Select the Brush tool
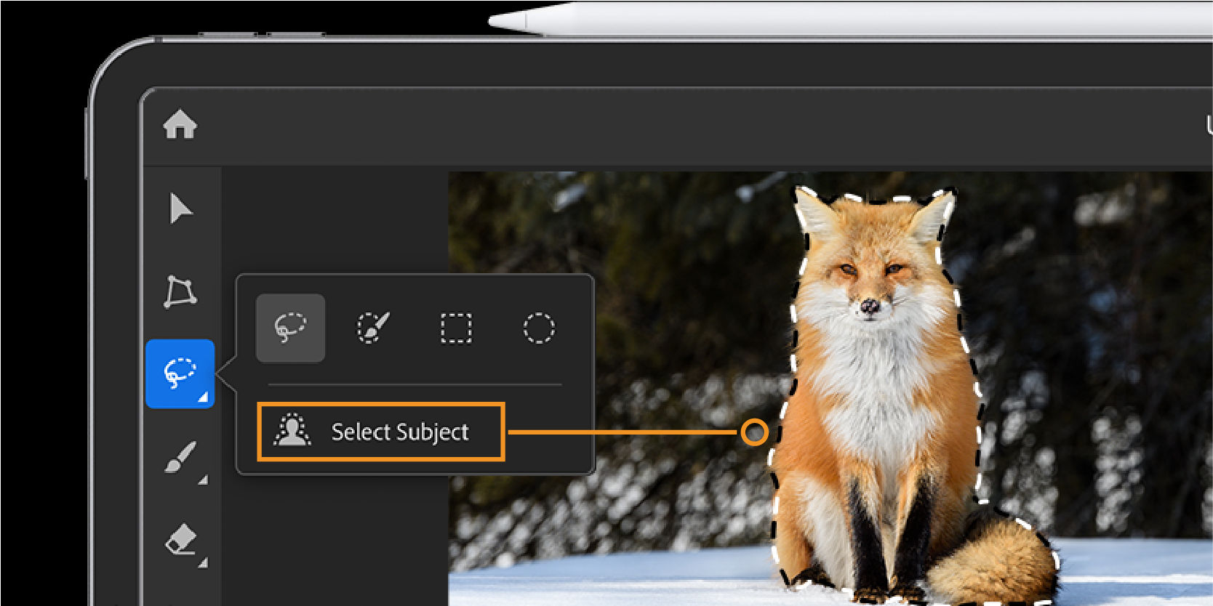This screenshot has height=606, width=1213. (180, 457)
